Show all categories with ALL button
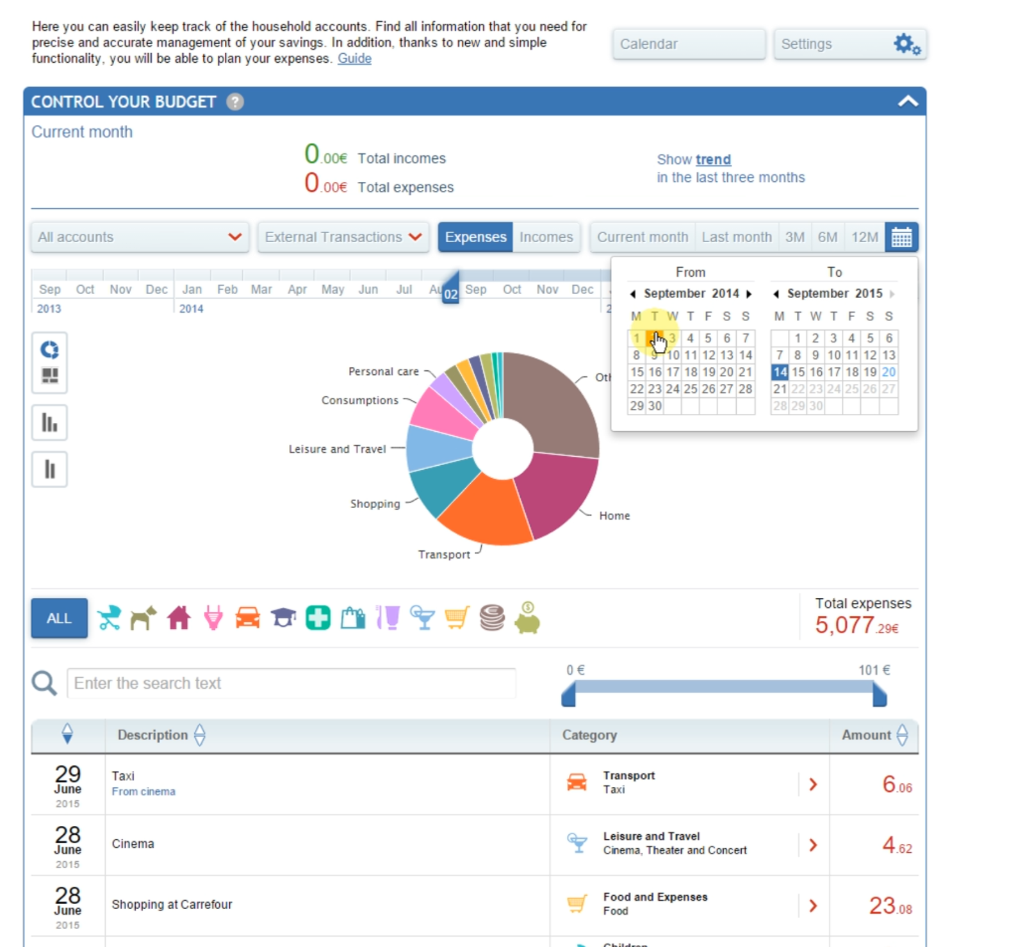The width and height of the screenshot is (1025, 947). (x=59, y=618)
